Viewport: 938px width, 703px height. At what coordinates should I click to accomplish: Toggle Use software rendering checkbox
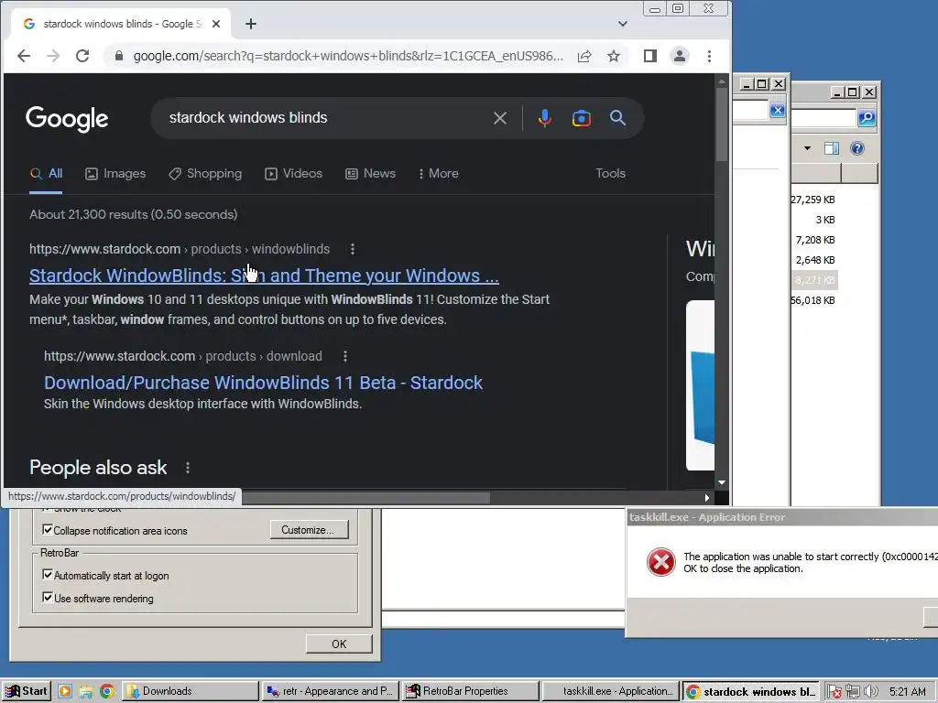click(x=48, y=597)
